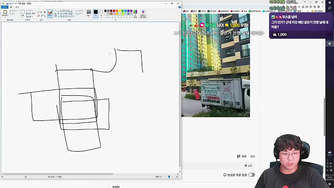The height and width of the screenshot is (188, 334).
Task: Select the Magnifier tool
Action: click(45, 16)
